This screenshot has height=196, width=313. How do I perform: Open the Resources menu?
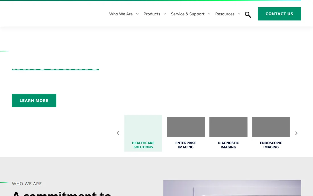(x=225, y=14)
